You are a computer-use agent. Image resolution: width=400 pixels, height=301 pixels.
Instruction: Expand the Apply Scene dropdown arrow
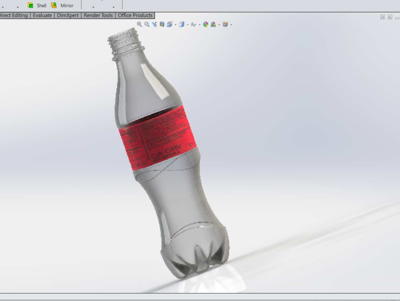219,25
